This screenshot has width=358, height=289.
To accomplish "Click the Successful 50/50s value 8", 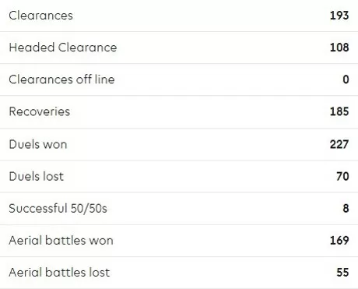I will (346, 208).
